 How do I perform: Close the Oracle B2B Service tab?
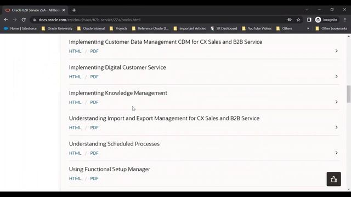pos(64,10)
